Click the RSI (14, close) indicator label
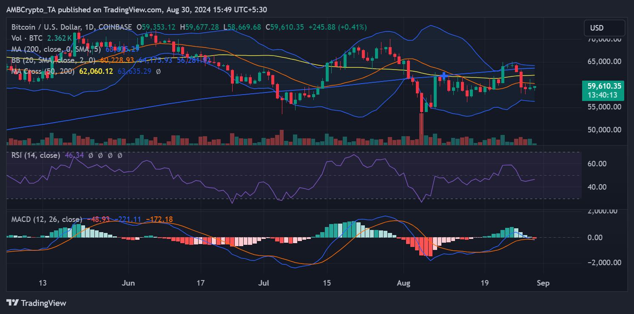634x314 pixels. click(x=35, y=155)
